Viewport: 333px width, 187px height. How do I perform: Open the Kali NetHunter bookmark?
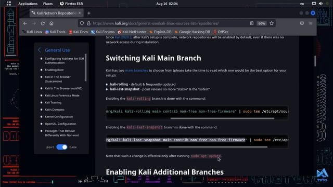(132, 32)
